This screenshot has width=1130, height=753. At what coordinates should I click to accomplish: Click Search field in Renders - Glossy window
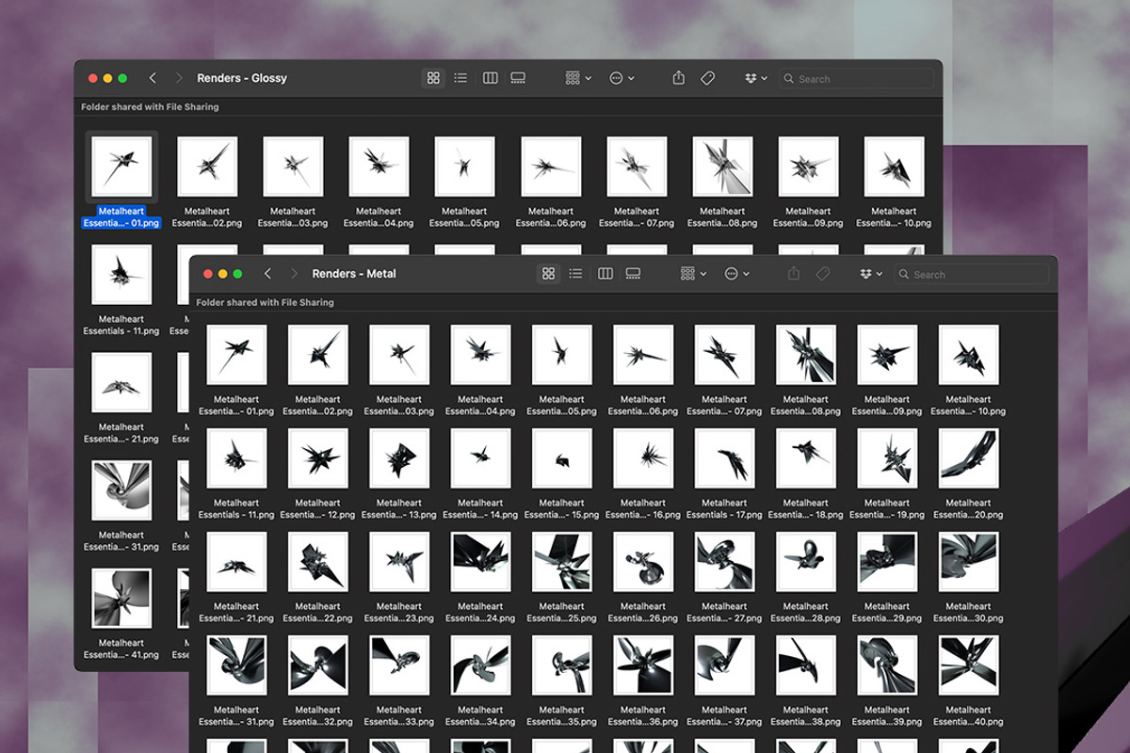pyautogui.click(x=856, y=79)
